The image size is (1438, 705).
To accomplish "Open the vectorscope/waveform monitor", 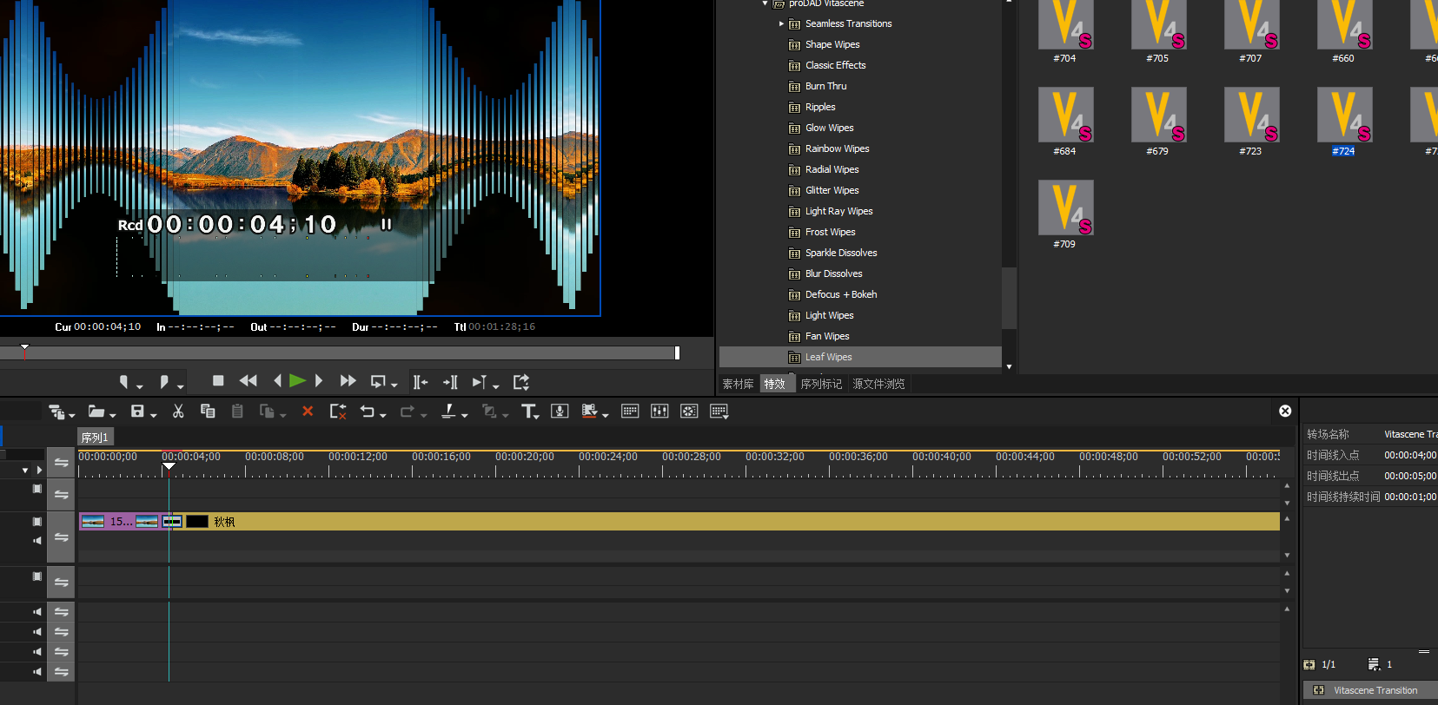I will 689,412.
